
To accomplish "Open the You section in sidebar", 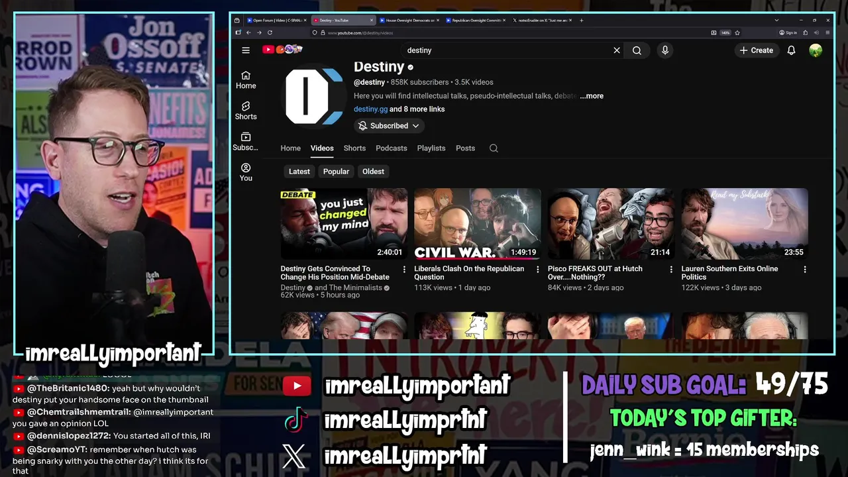I will (x=246, y=172).
